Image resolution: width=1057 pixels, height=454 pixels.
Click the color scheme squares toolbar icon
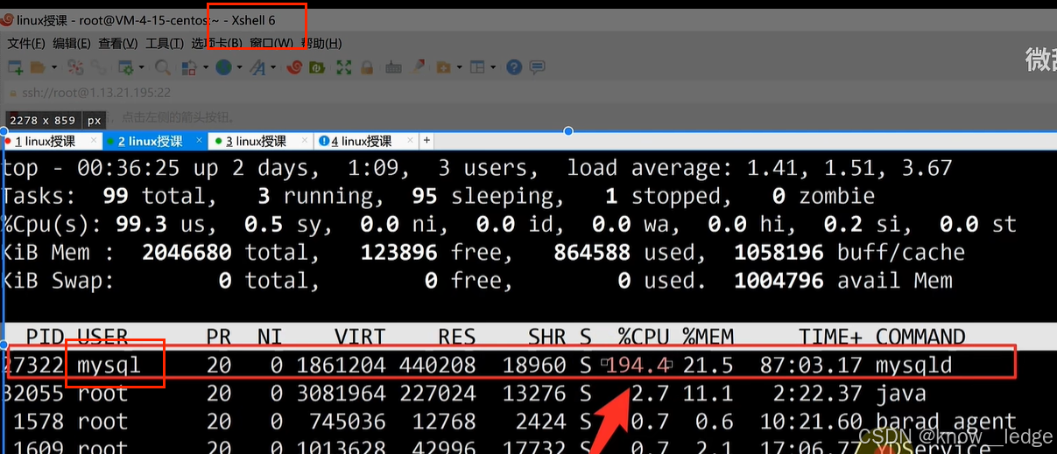(188, 67)
